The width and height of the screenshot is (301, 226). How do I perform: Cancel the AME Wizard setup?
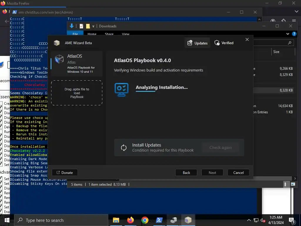238,172
